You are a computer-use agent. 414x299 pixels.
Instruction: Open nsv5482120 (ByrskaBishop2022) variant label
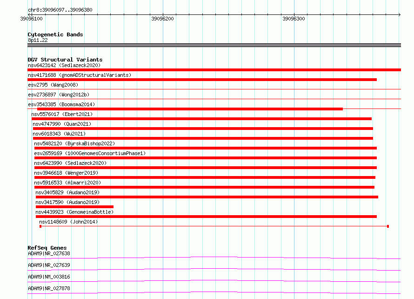pyautogui.click(x=74, y=143)
